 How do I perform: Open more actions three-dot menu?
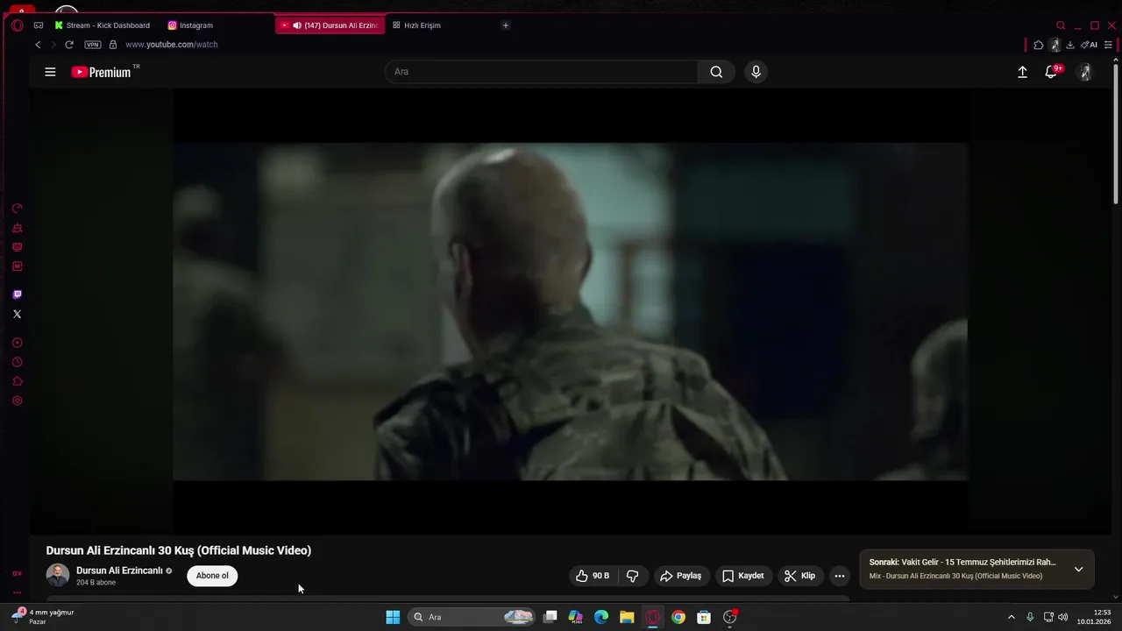(x=840, y=576)
